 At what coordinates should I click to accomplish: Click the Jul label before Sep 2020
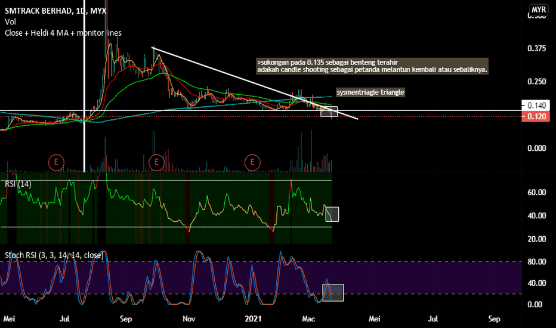(x=64, y=319)
